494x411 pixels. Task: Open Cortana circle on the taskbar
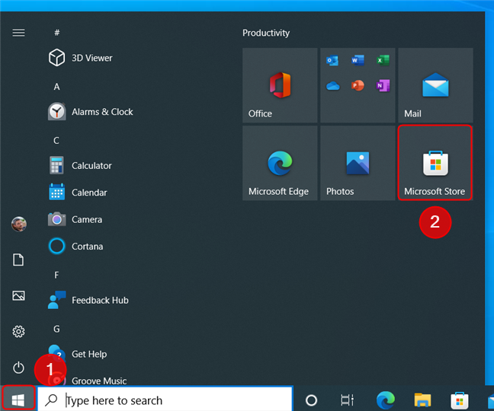(x=311, y=400)
